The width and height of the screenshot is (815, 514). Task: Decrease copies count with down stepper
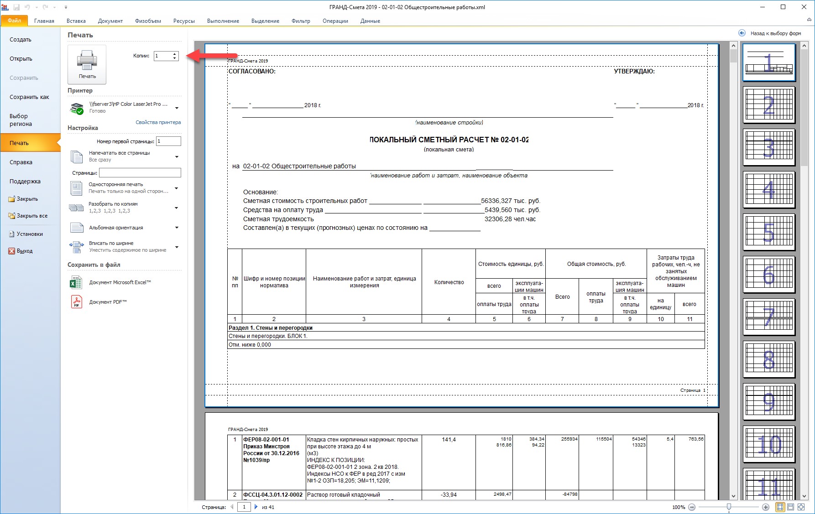click(175, 58)
